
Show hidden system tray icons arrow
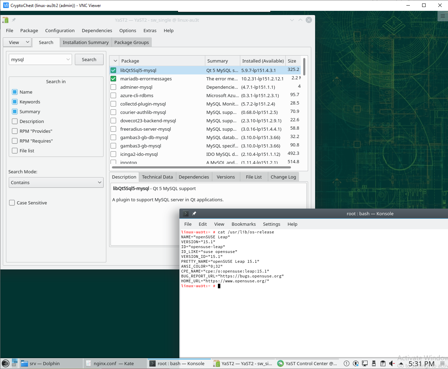pyautogui.click(x=401, y=363)
